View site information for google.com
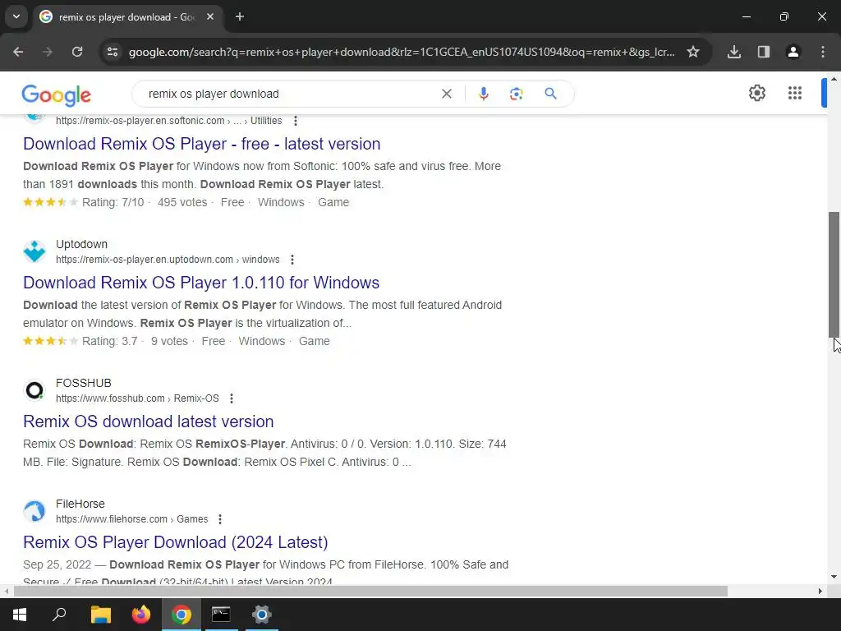841x631 pixels. coord(113,52)
